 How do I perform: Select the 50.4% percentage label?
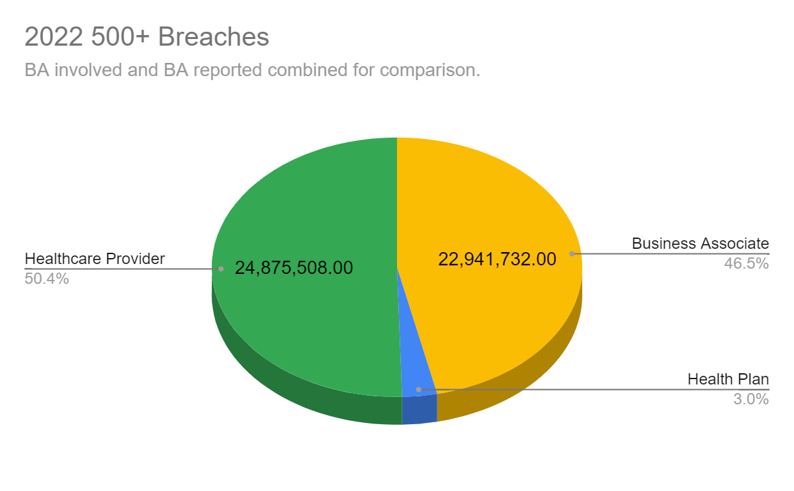pos(47,279)
